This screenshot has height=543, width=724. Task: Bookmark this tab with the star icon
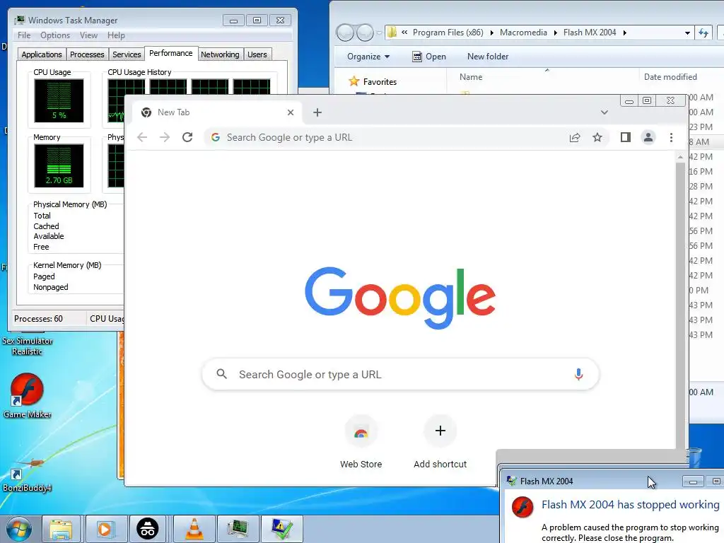tap(597, 137)
